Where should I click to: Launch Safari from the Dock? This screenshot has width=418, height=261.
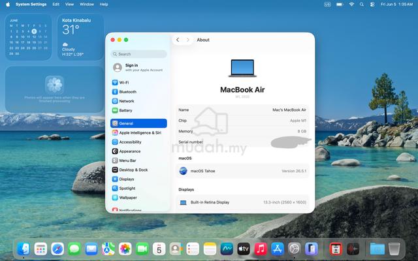click(x=57, y=249)
